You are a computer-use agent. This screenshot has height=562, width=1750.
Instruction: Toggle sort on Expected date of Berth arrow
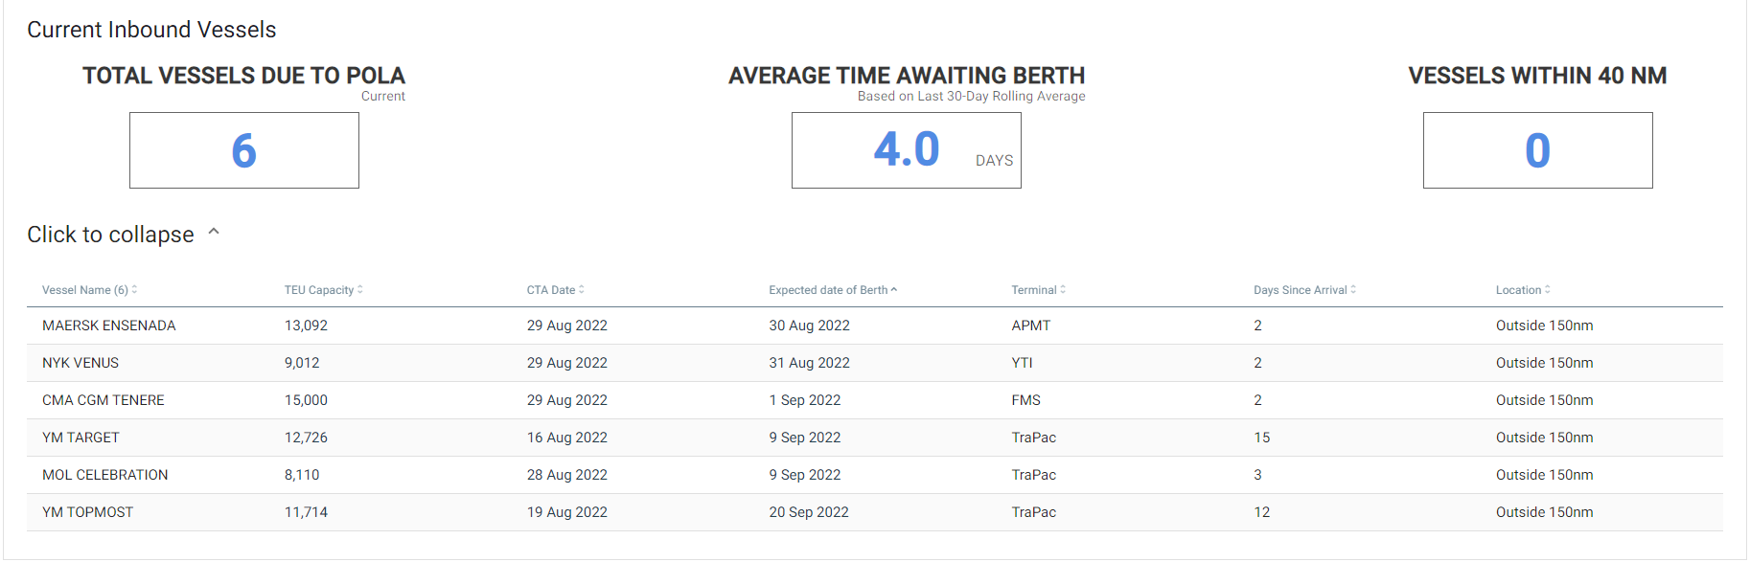pos(894,290)
